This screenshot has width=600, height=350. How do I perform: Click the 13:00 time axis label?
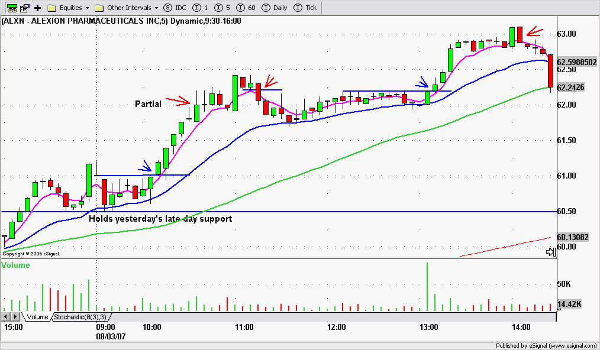(x=428, y=327)
